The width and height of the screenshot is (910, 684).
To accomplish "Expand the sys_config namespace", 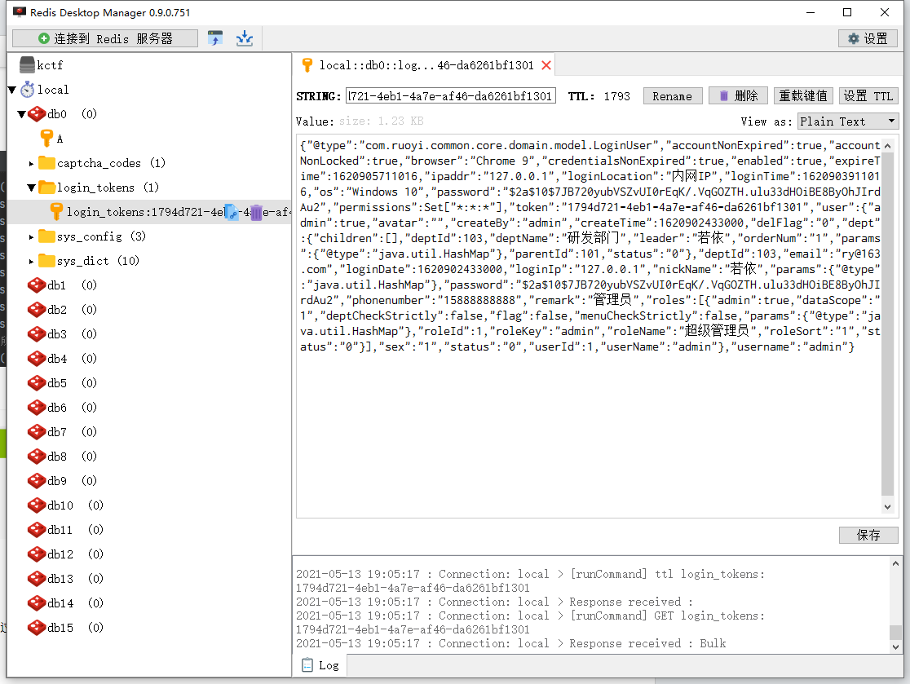I will [x=31, y=236].
